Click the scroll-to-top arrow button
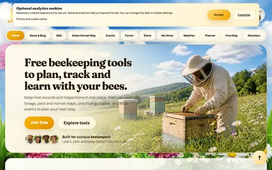Screen dimensions: 272x170 260,158
